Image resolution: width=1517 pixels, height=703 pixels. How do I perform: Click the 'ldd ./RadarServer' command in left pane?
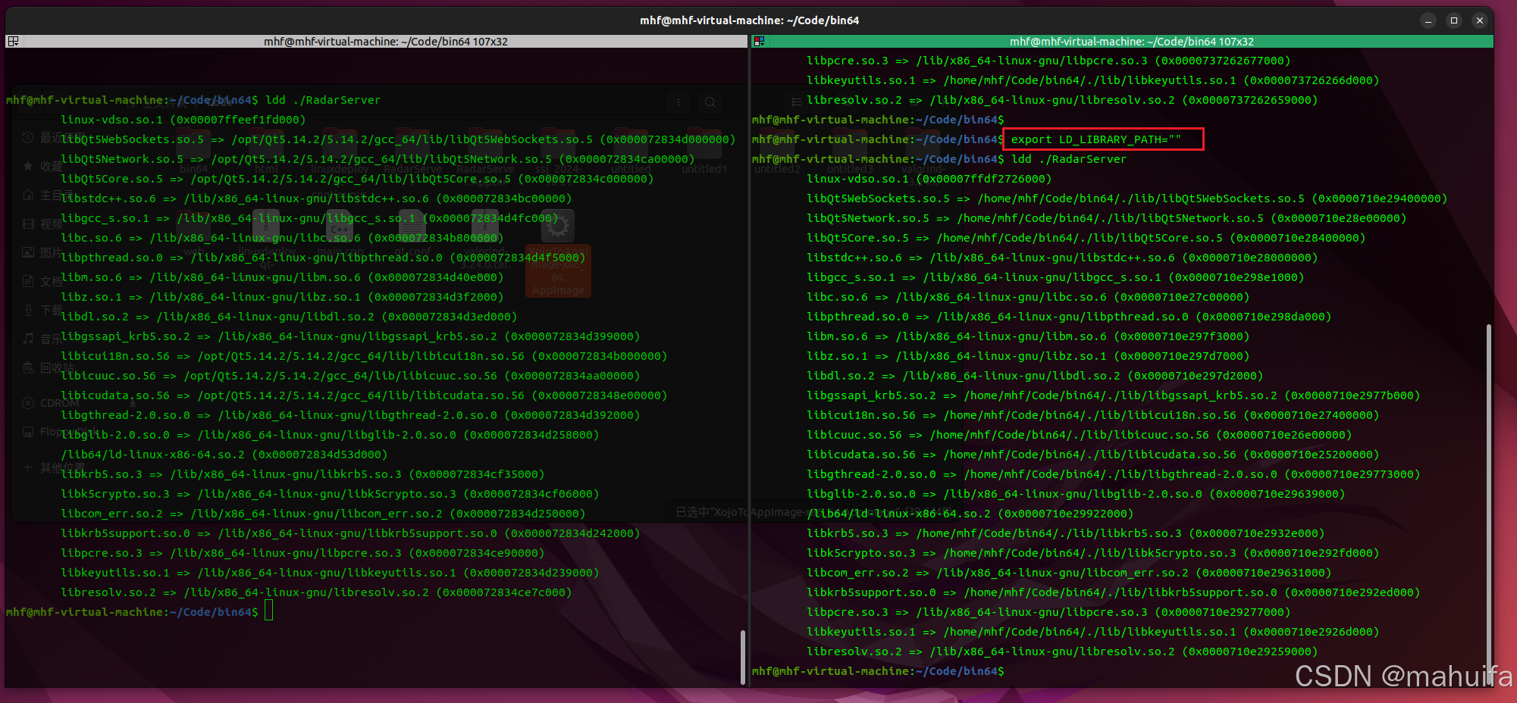323,100
